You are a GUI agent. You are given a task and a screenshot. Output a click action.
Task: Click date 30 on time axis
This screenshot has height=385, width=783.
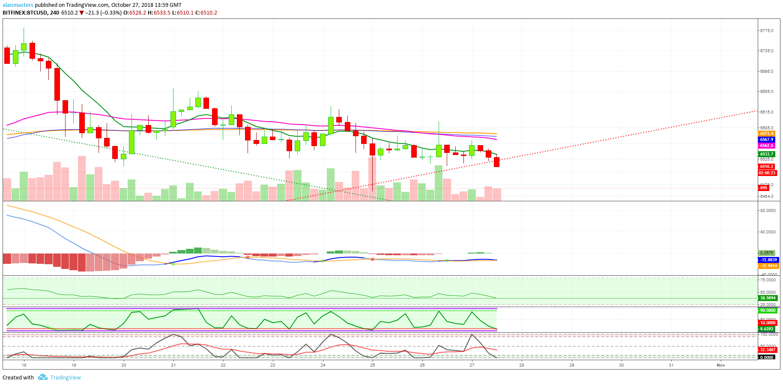pyautogui.click(x=622, y=365)
